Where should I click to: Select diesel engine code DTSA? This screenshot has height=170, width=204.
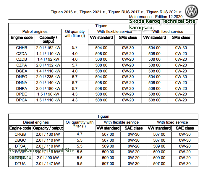tap(20, 146)
